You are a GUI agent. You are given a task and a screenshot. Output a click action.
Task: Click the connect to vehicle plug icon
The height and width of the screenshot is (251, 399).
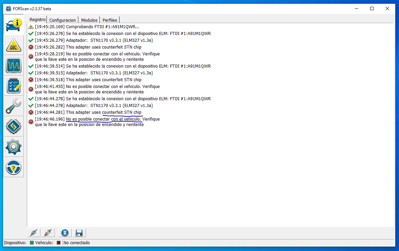(34, 233)
